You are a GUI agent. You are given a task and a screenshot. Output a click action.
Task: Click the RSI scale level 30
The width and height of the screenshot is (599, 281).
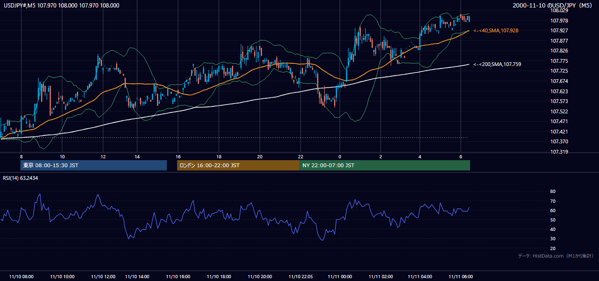(553, 239)
